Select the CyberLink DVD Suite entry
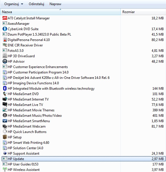 click(x=84, y=29)
